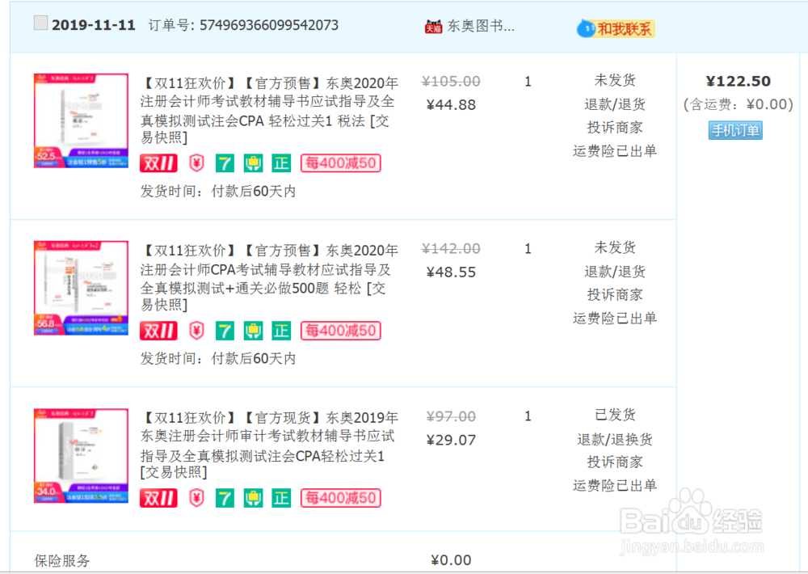
Task: Click the struck-through price ¥97.00
Action: 451,416
